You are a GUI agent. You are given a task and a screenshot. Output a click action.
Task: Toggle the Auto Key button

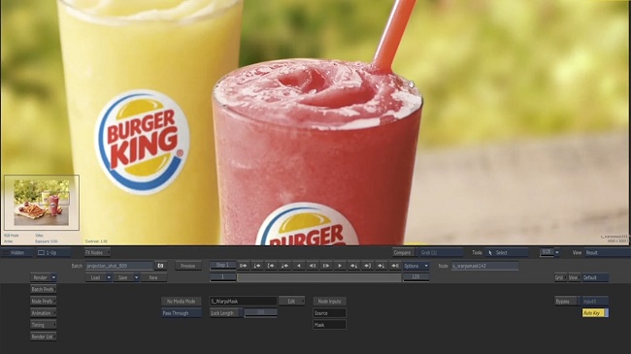click(x=595, y=313)
